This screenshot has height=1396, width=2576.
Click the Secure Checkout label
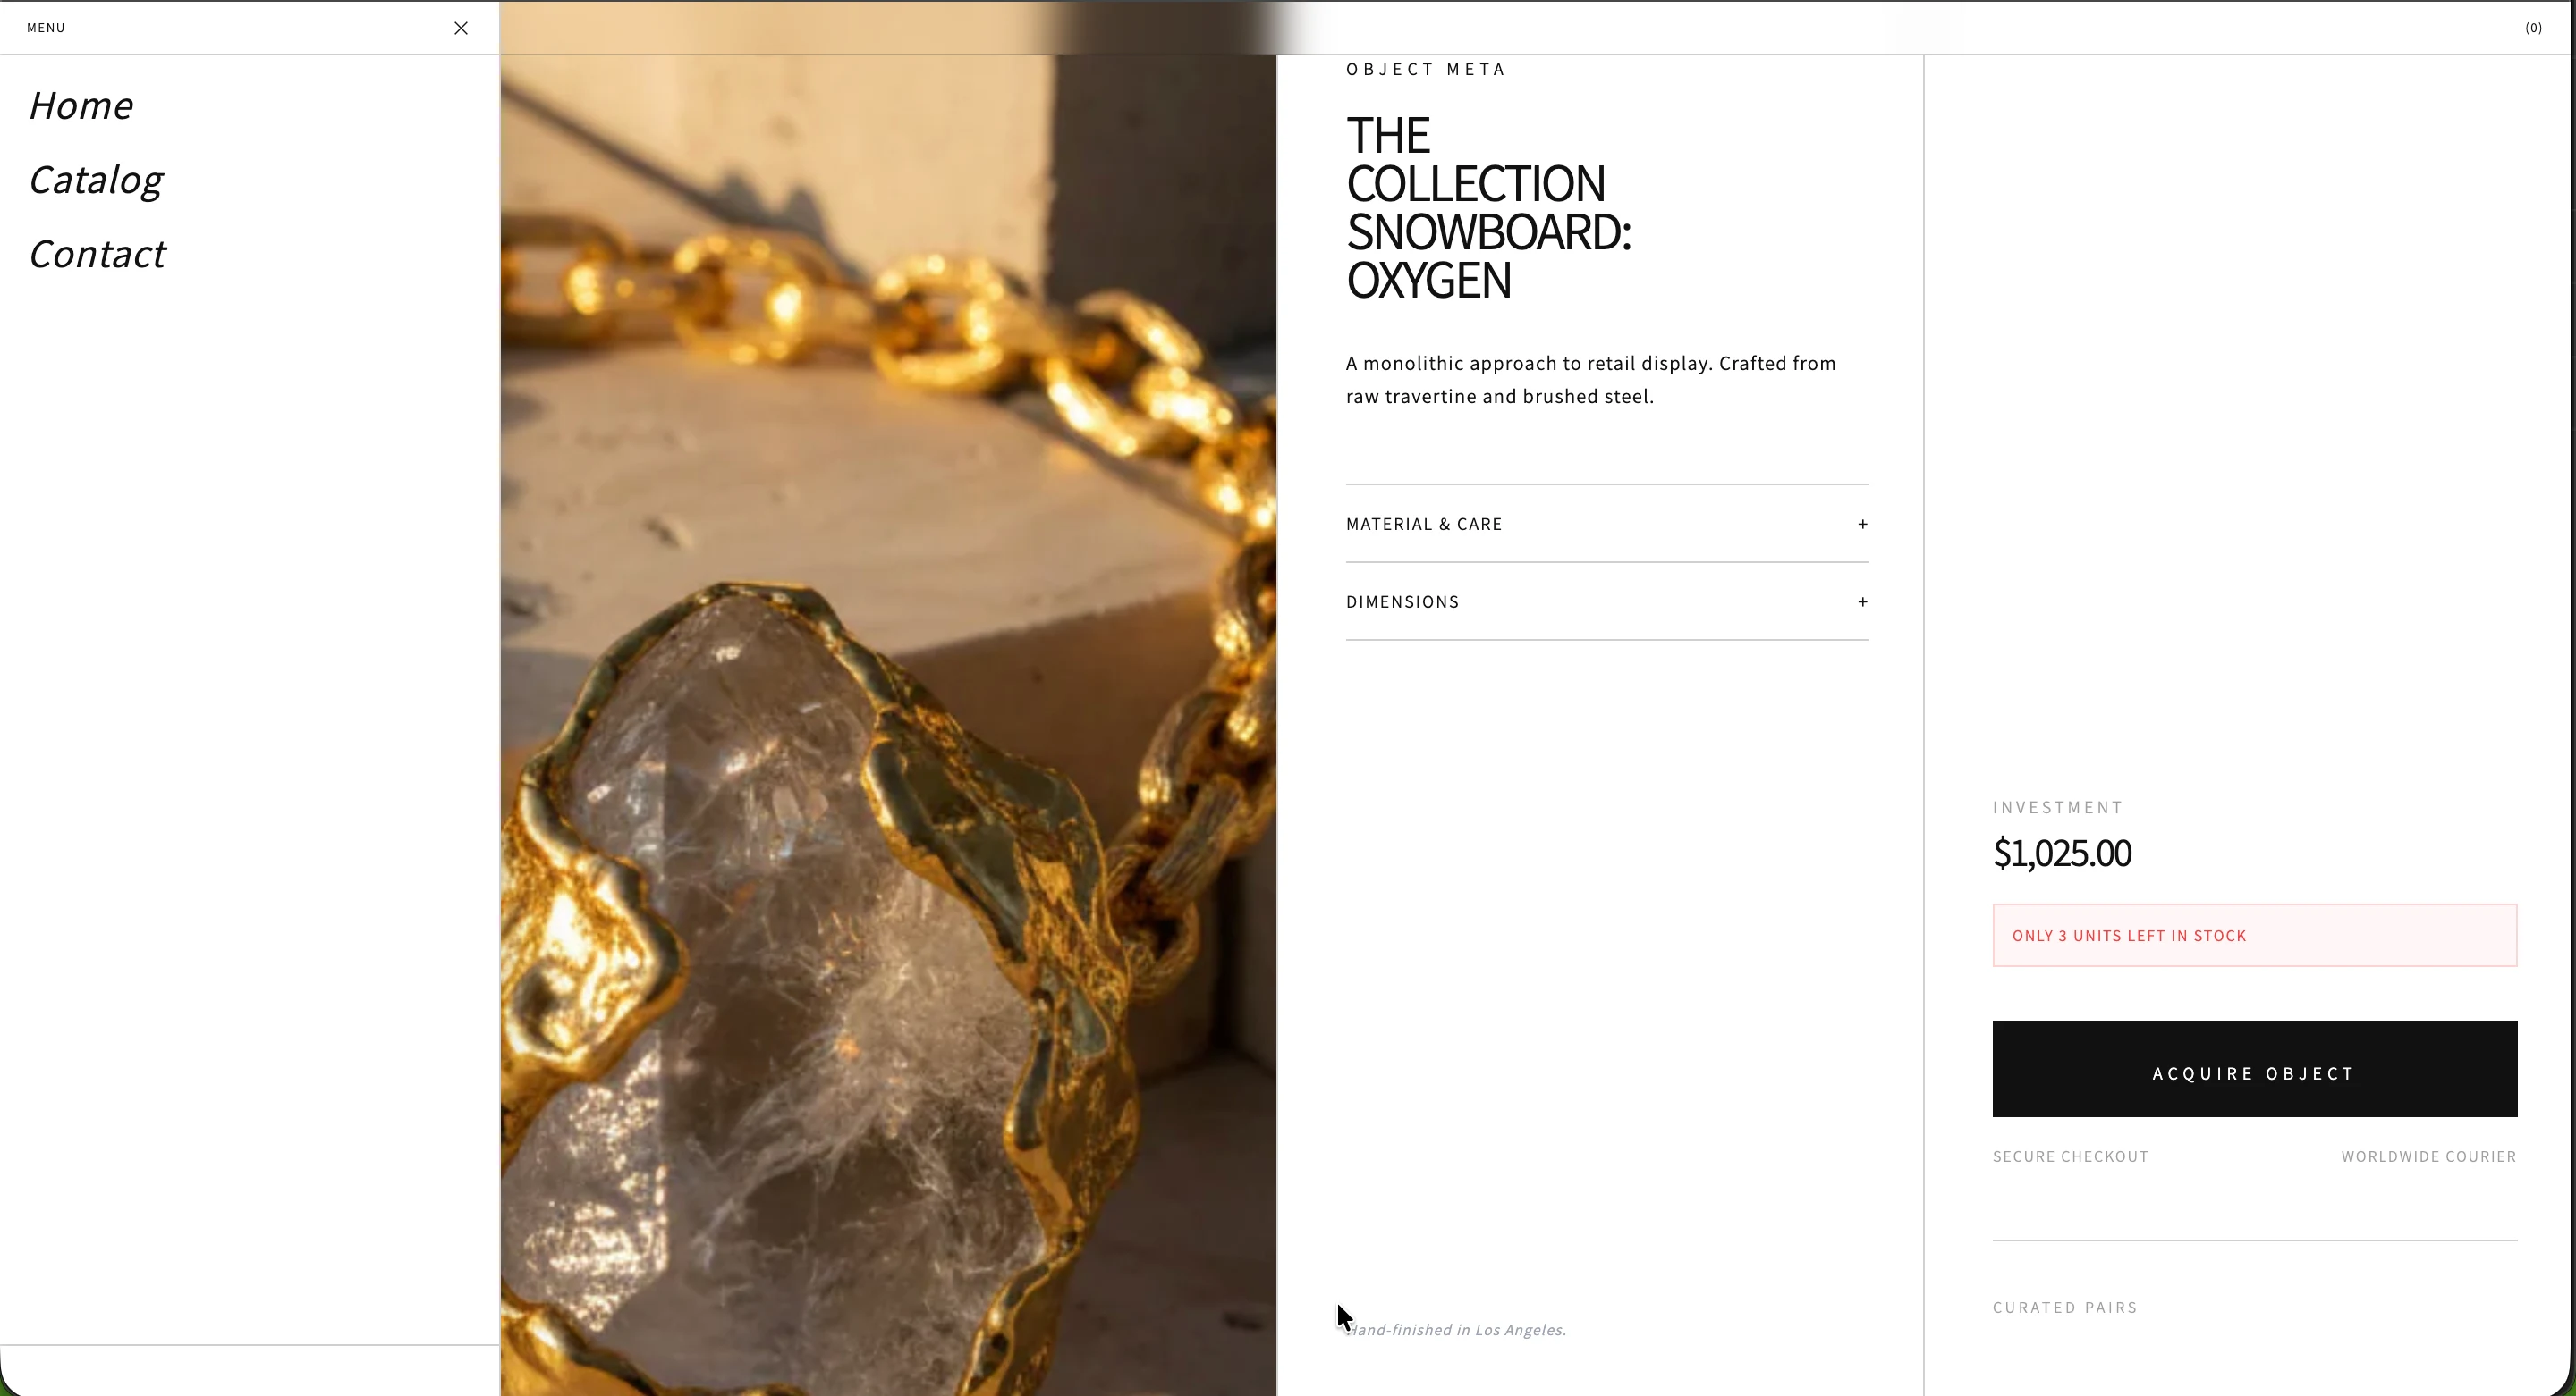click(2070, 1156)
